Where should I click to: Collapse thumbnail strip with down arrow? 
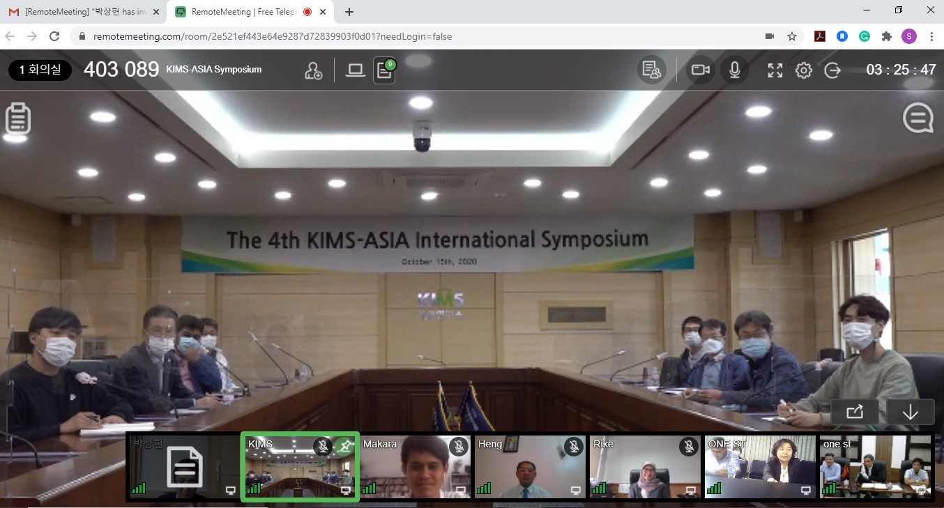[910, 411]
